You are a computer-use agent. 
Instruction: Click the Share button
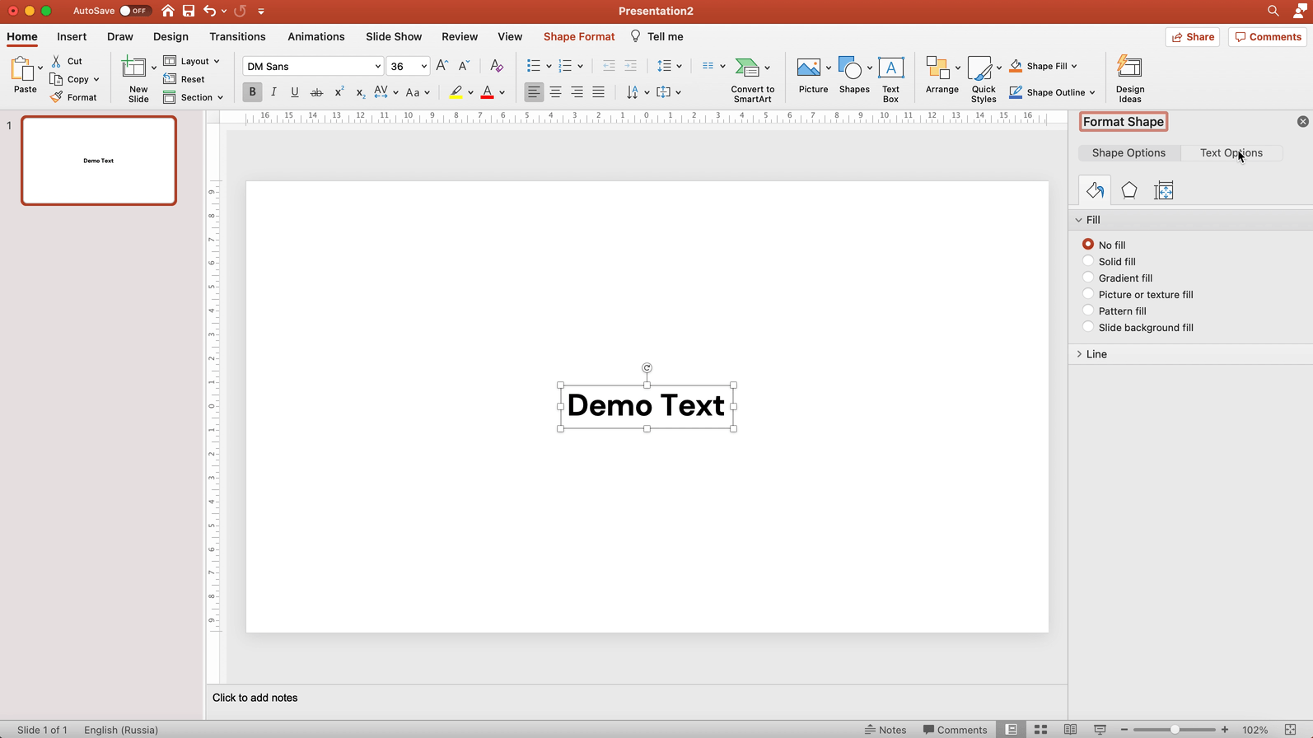pyautogui.click(x=1193, y=37)
